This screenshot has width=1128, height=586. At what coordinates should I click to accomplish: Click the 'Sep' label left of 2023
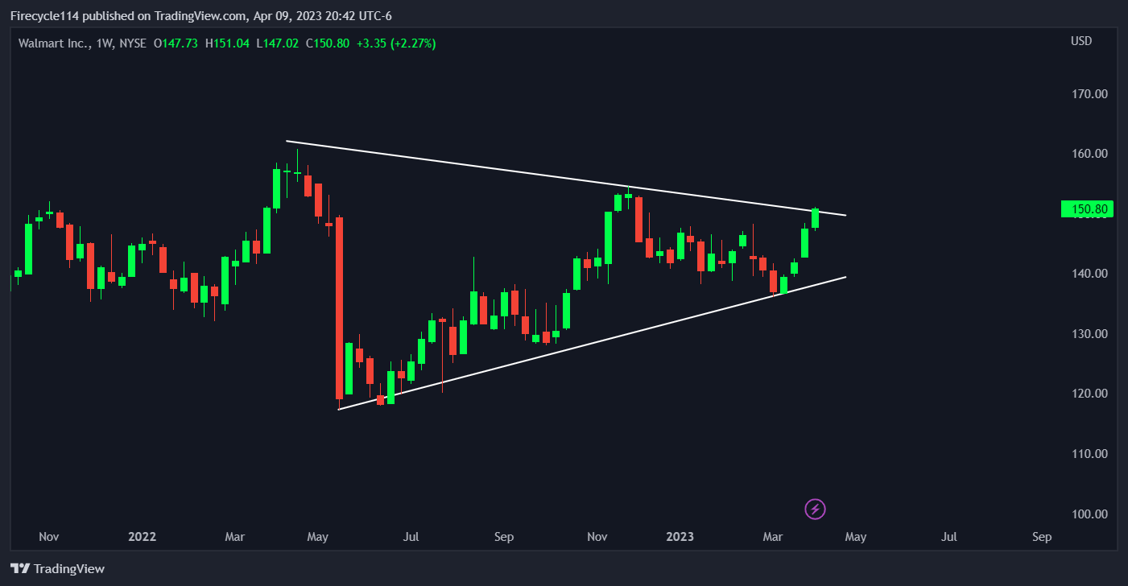(x=503, y=537)
